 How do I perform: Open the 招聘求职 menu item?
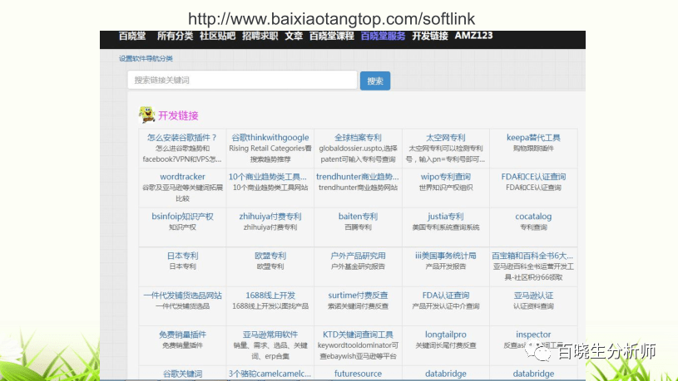[260, 36]
